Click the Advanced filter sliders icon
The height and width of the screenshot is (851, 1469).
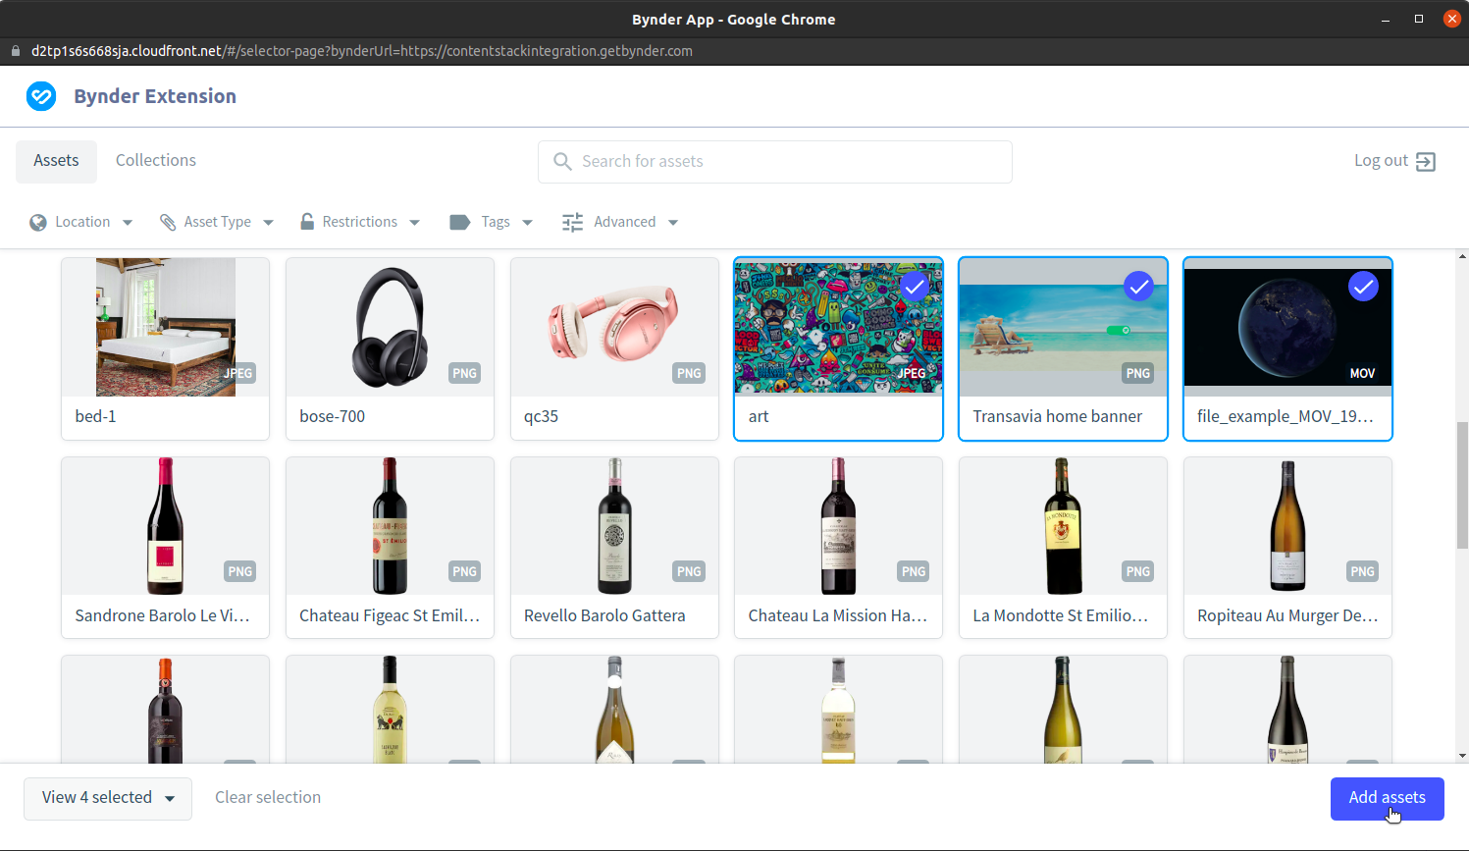point(572,223)
